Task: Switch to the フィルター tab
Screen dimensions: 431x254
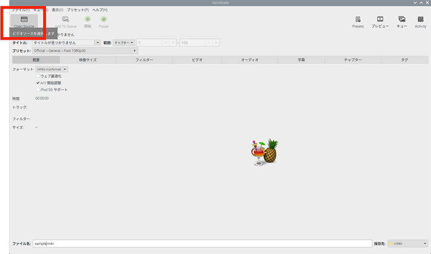Action: coord(144,60)
